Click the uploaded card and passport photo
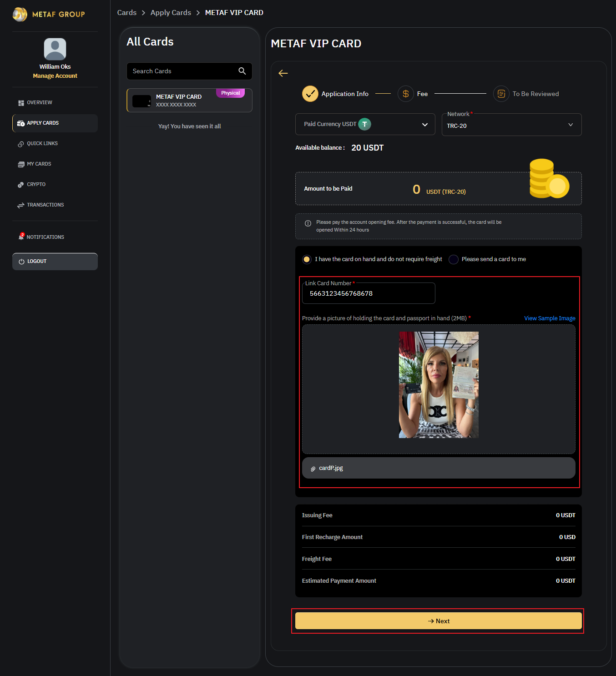The width and height of the screenshot is (616, 676). click(x=439, y=385)
